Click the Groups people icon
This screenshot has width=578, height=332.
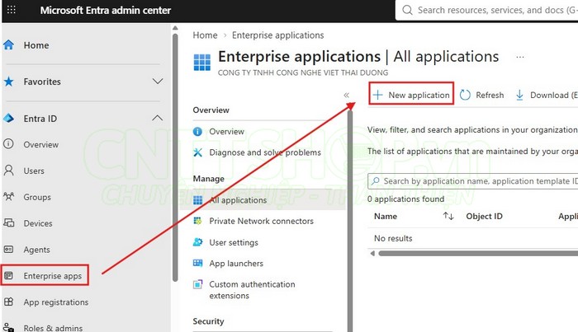(x=8, y=196)
